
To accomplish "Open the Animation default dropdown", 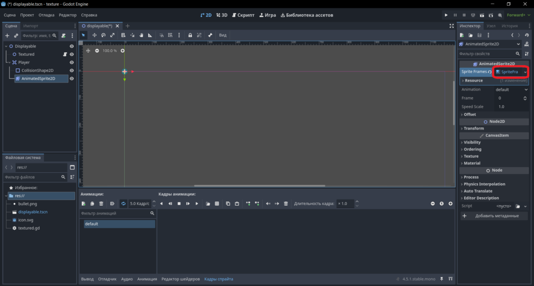I will (x=511, y=90).
